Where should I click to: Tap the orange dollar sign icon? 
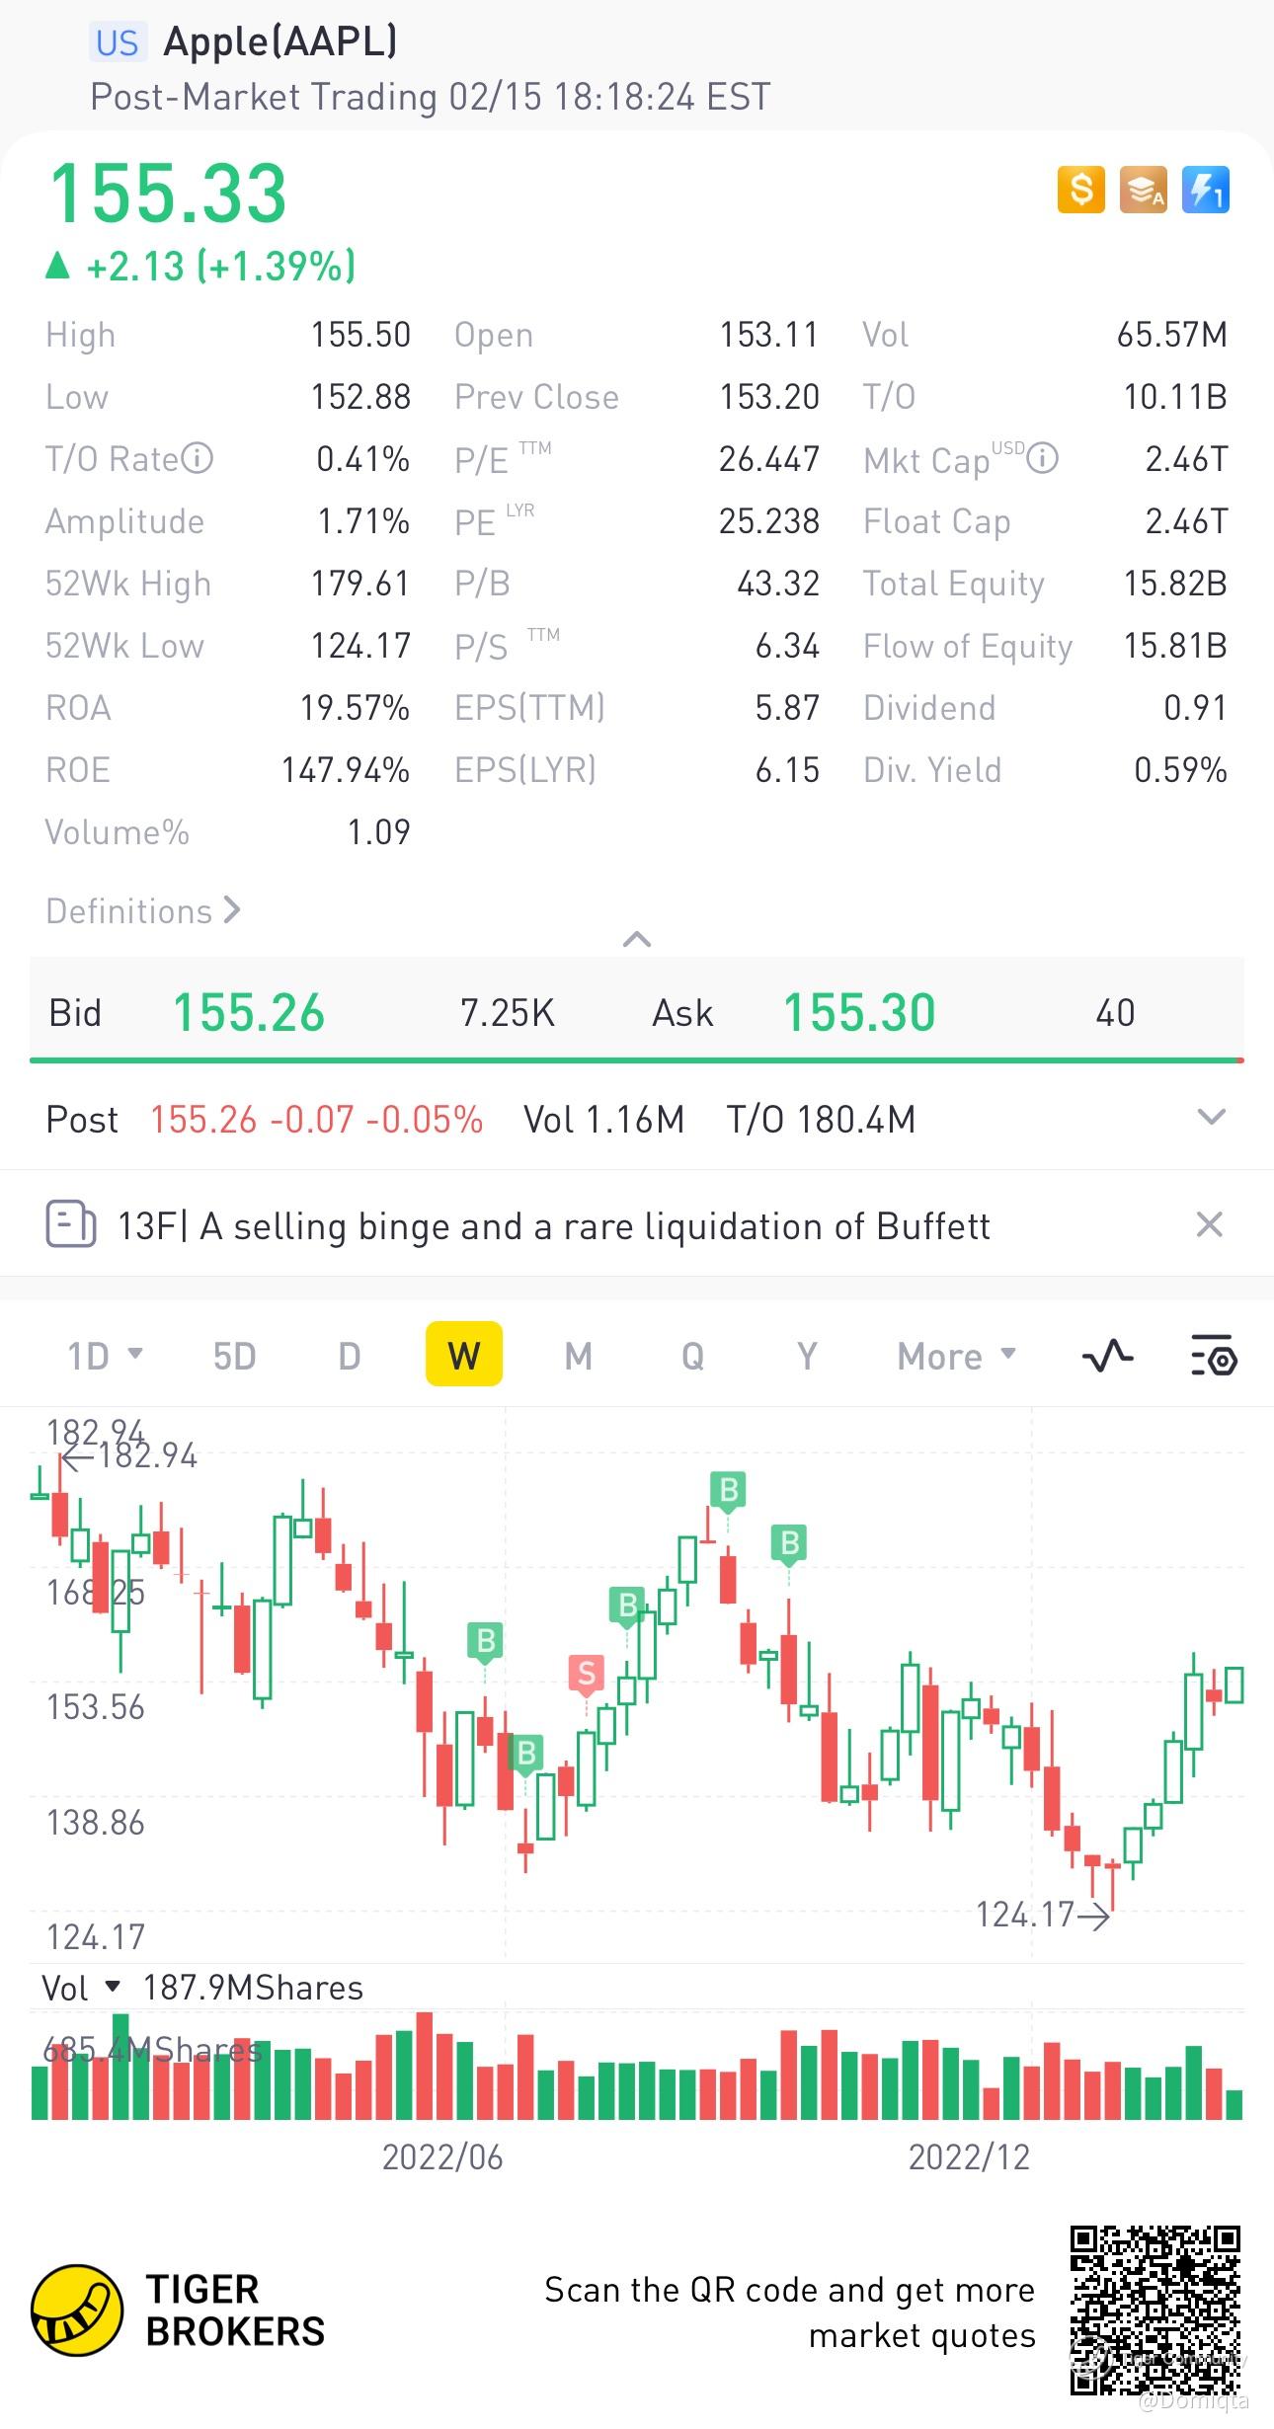(x=1080, y=189)
